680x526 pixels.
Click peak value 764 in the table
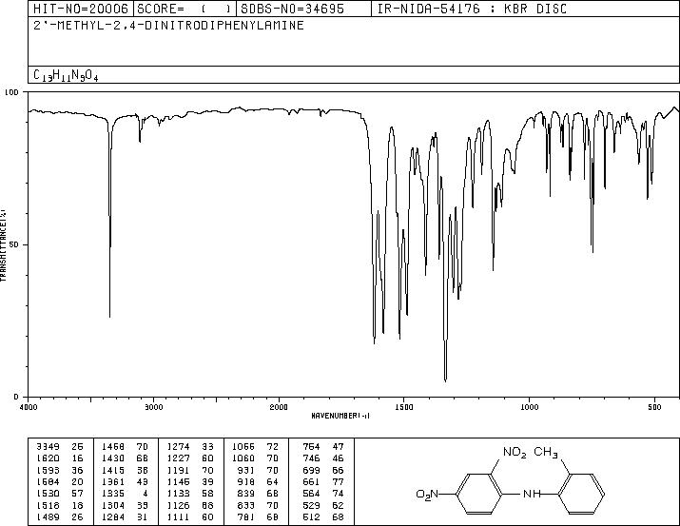(x=311, y=446)
